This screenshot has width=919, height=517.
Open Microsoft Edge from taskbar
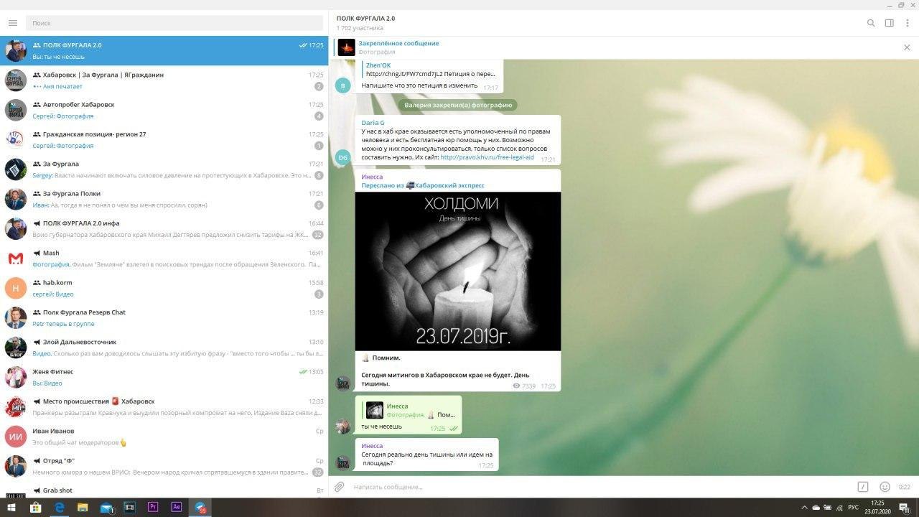(60, 507)
